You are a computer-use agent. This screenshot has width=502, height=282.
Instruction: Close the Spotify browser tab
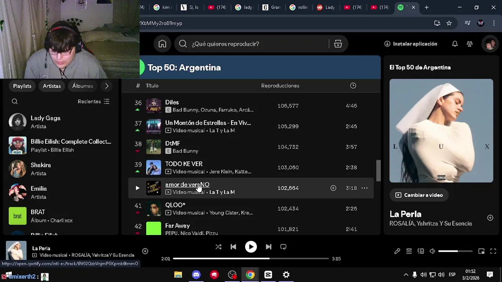click(x=413, y=7)
